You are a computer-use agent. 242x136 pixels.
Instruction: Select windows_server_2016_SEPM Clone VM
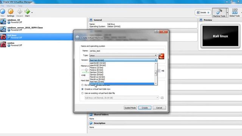37,29
